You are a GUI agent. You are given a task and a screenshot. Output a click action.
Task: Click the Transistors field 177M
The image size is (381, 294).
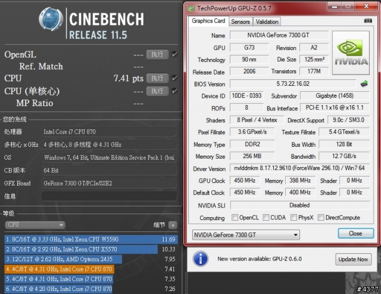coord(314,72)
